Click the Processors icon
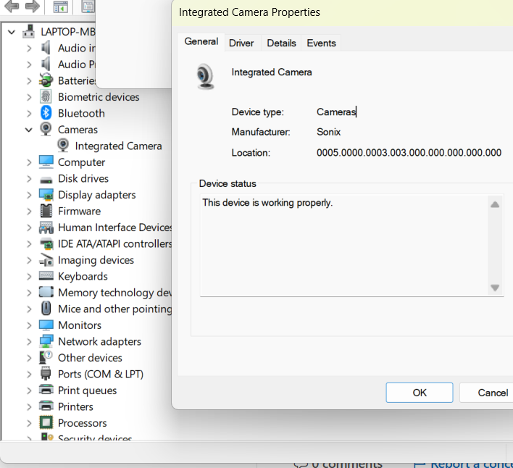This screenshot has width=513, height=468. 46,422
